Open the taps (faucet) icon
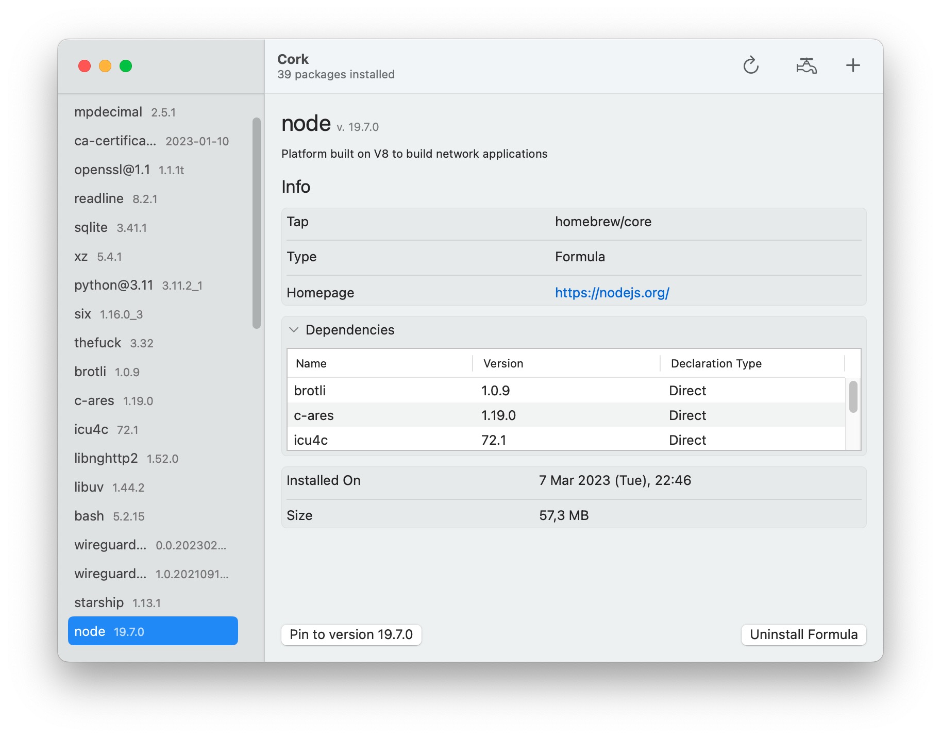Image resolution: width=941 pixels, height=738 pixels. (806, 65)
